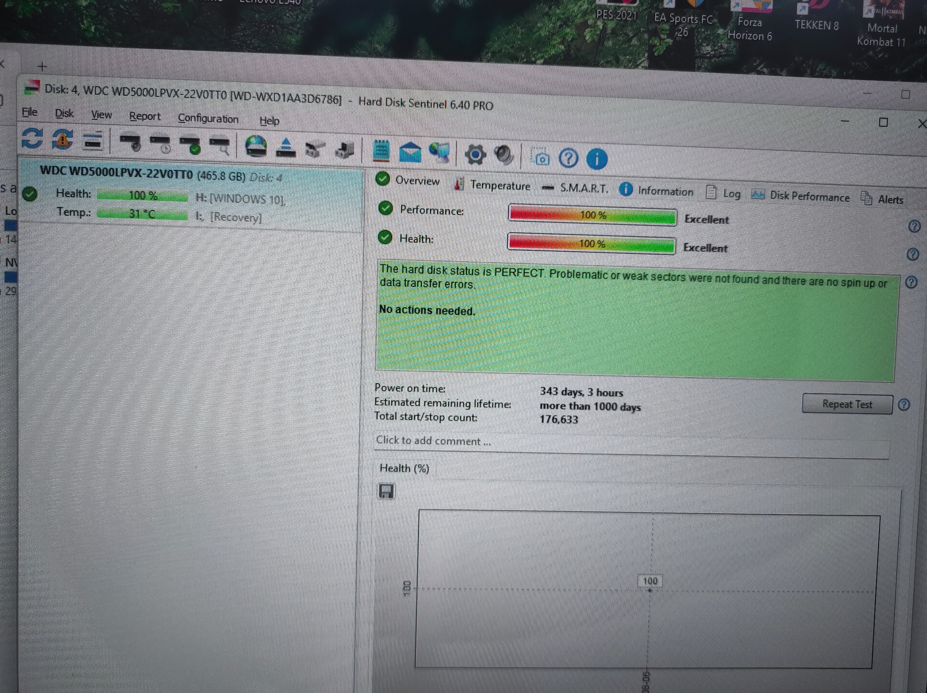Viewport: 927px width, 693px height.
Task: Click the disk with gauge dial toolbar icon
Action: pos(130,142)
